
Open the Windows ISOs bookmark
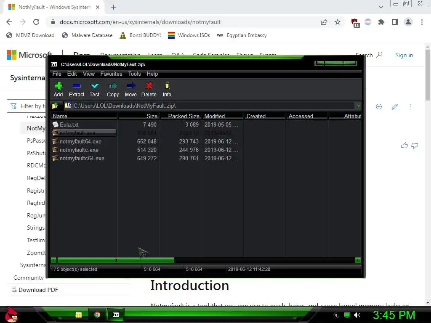[189, 35]
